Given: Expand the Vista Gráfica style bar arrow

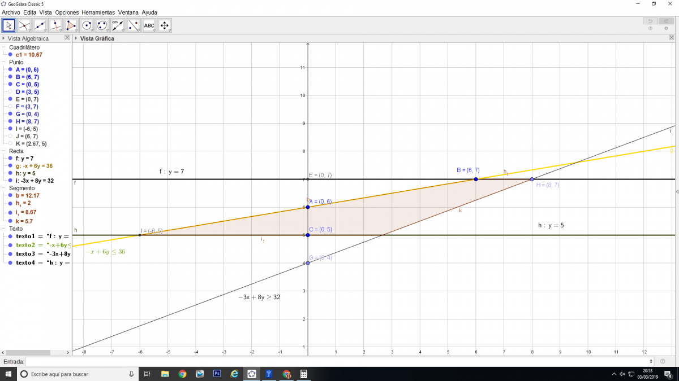Looking at the screenshot, I should click(x=75, y=38).
